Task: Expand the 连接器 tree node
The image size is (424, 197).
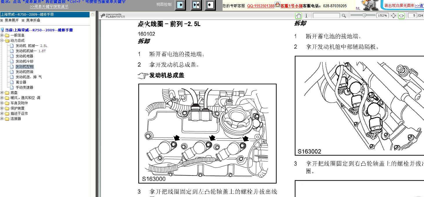Action: coord(2,119)
